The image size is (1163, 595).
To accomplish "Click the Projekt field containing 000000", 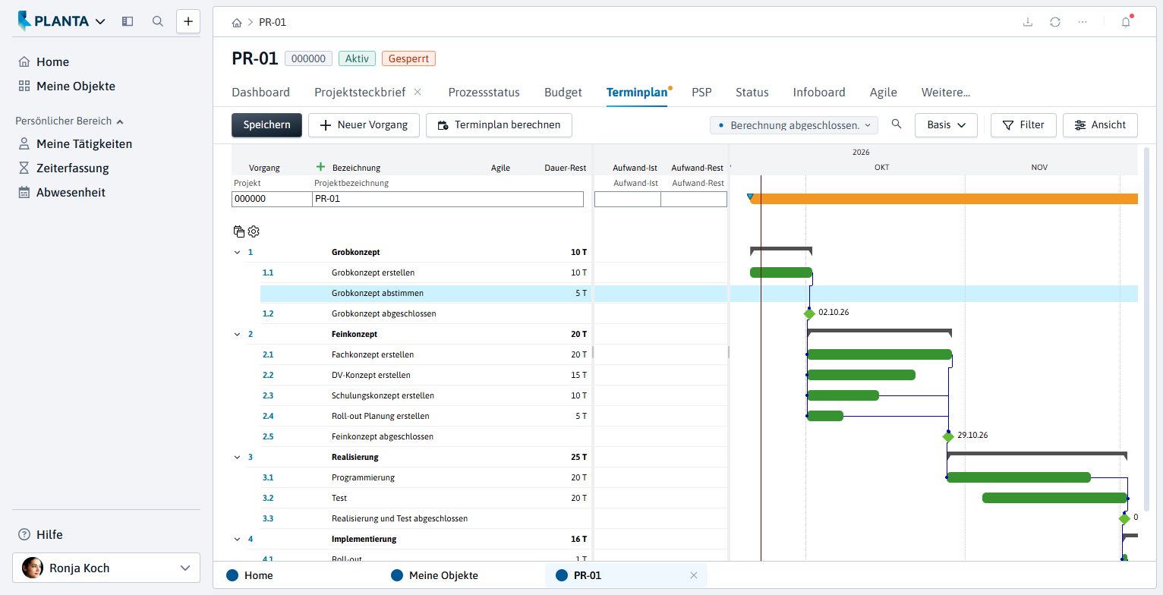I will point(272,199).
